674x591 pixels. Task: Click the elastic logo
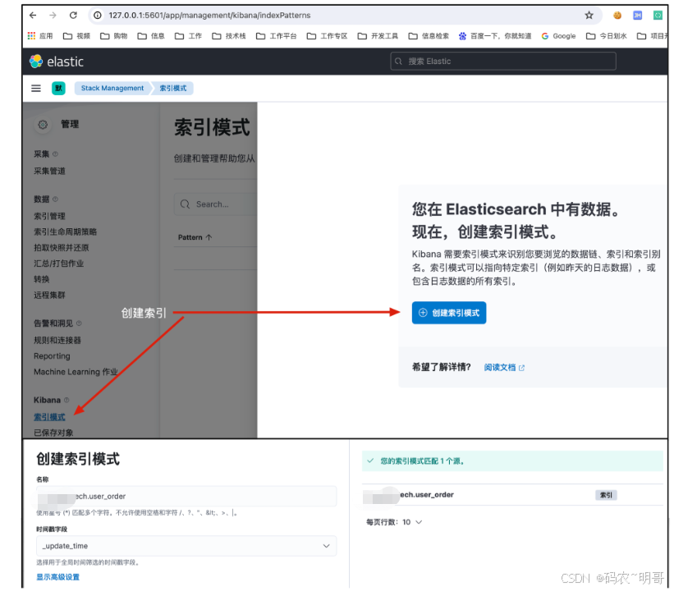[57, 62]
